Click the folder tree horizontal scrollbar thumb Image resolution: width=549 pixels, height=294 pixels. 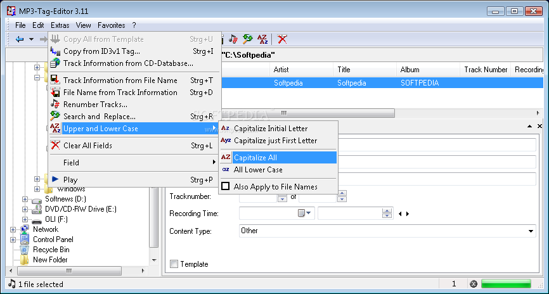tap(69, 271)
